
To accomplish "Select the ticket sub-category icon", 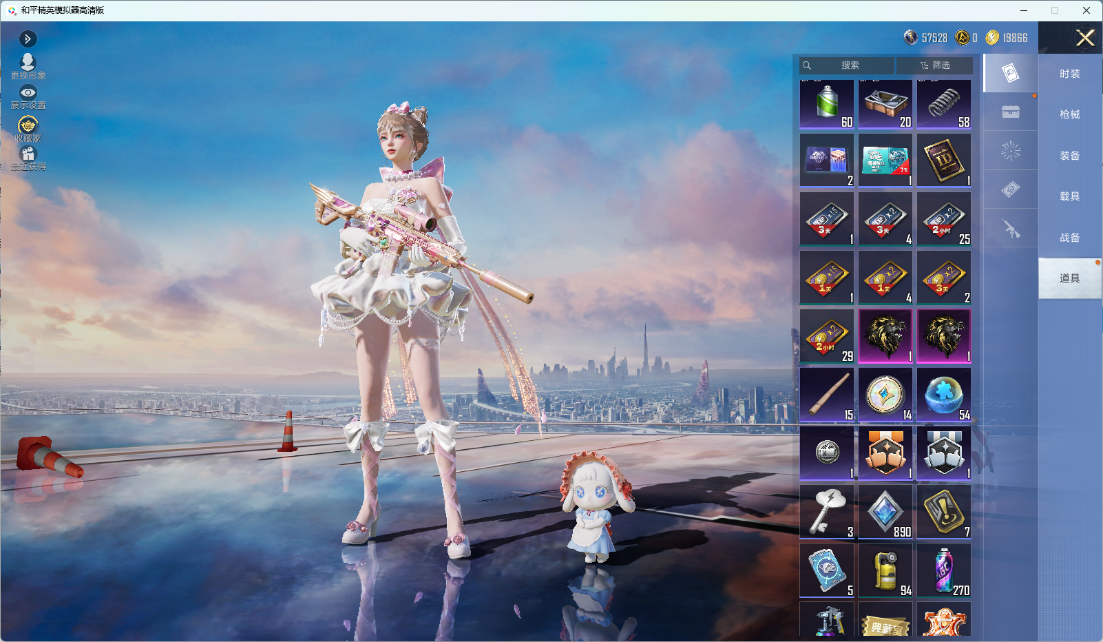I will click(x=1011, y=189).
